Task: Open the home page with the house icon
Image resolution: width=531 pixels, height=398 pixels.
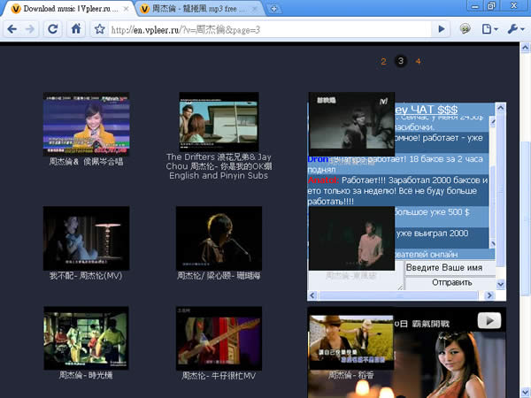Action: [x=76, y=29]
